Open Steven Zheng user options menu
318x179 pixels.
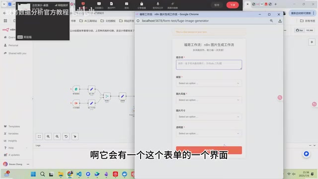click(x=28, y=164)
